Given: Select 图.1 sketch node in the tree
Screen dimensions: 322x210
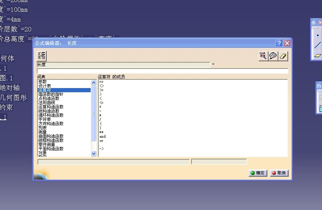Looking at the screenshot, I should (6, 78).
